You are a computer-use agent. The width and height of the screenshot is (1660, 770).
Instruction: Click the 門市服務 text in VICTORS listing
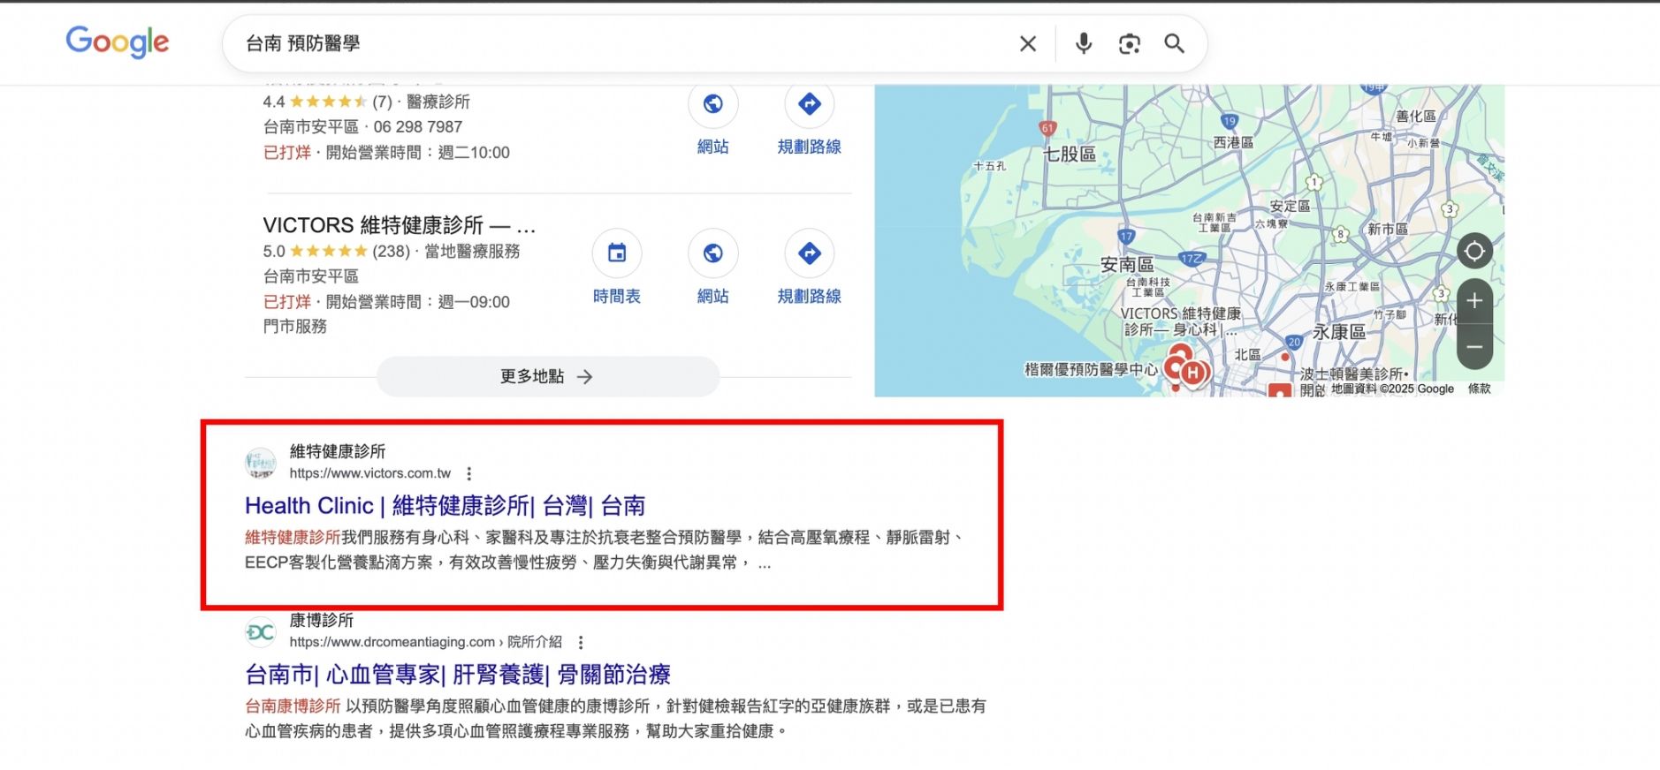[x=294, y=327]
